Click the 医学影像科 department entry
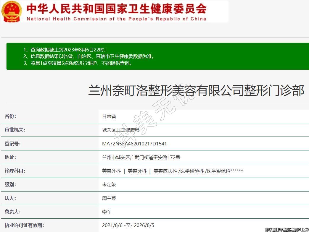 tap(218, 171)
